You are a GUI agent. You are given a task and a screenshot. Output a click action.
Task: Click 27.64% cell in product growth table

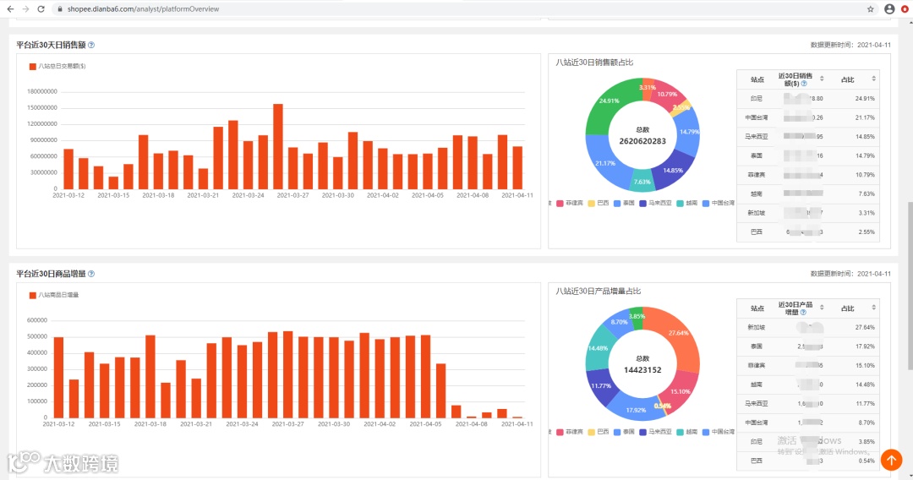click(865, 327)
